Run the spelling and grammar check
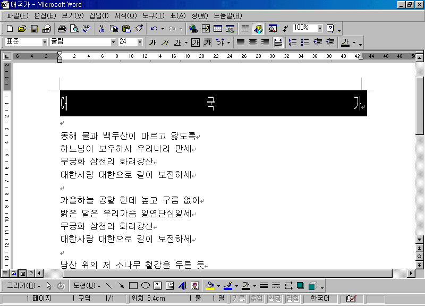425x306 pixels. (87, 29)
